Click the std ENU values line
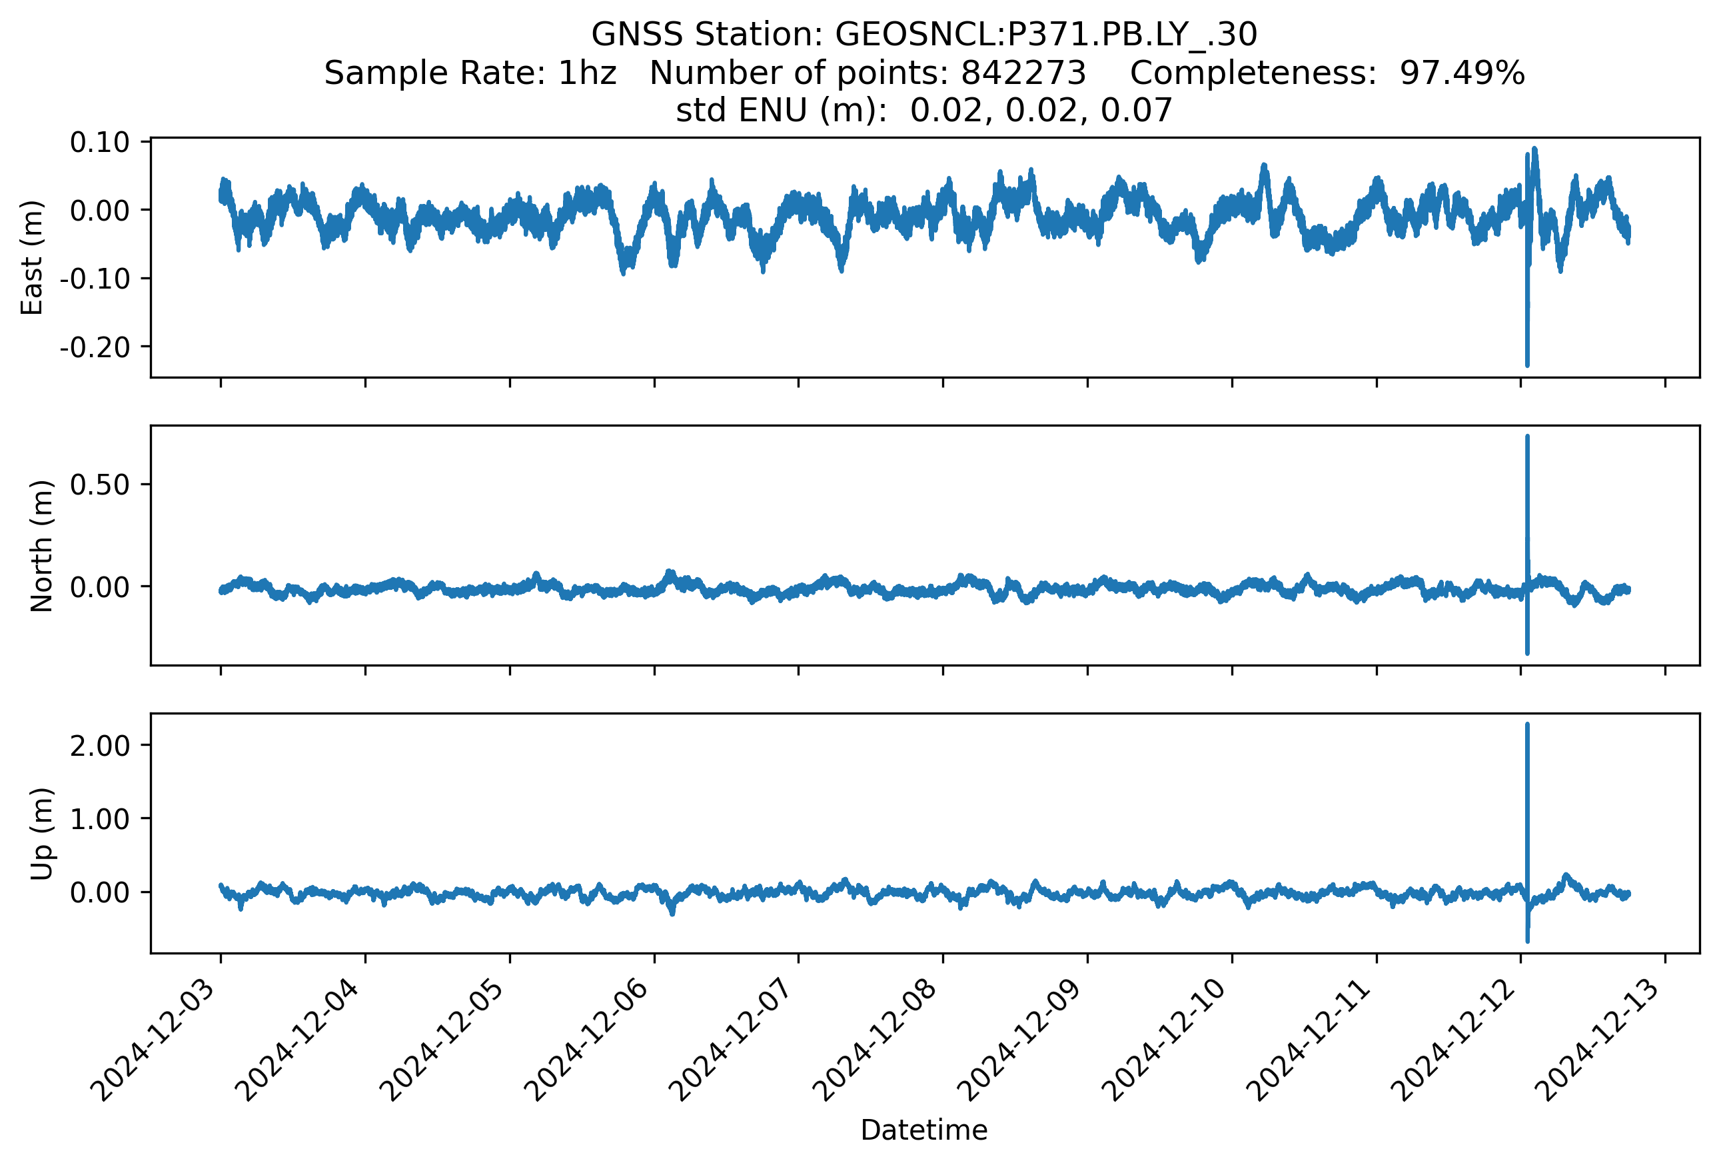Screen dimensions: 1719x1165 pos(923,111)
